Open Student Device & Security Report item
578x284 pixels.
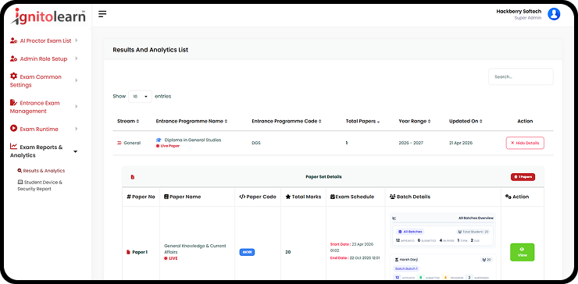click(x=40, y=185)
